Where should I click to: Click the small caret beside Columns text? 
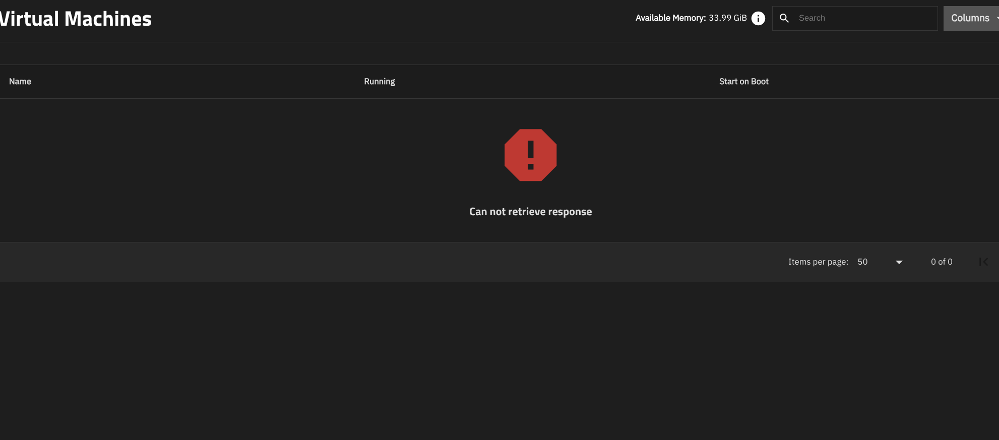pyautogui.click(x=996, y=18)
